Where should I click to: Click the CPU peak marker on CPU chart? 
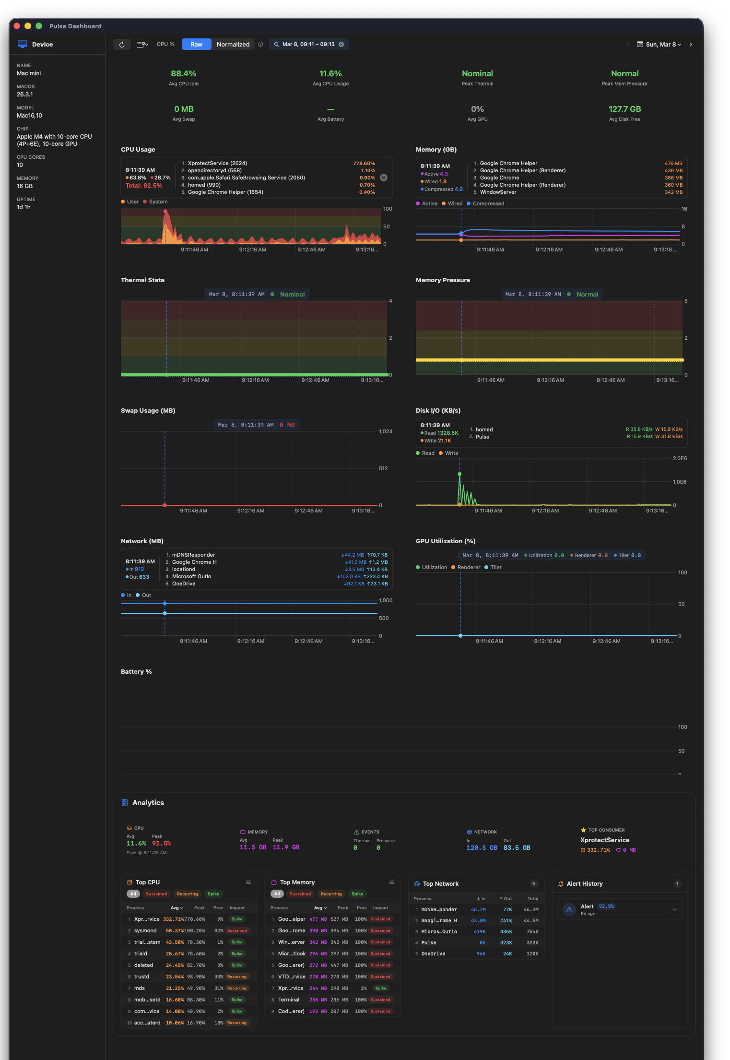pyautogui.click(x=165, y=211)
